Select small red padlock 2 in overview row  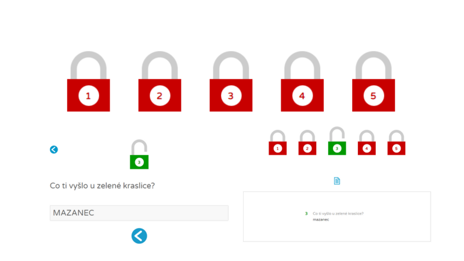click(307, 143)
